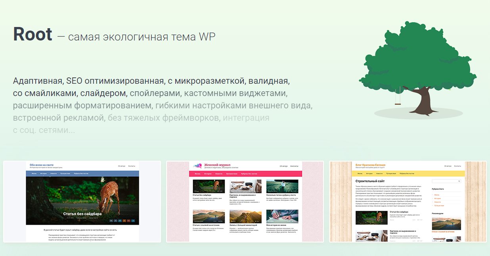Screen dimensions: 490x256
Task: Click 'Запись с большой миниатюрой' mountain thumbnail
Action: pyautogui.click(x=245, y=216)
